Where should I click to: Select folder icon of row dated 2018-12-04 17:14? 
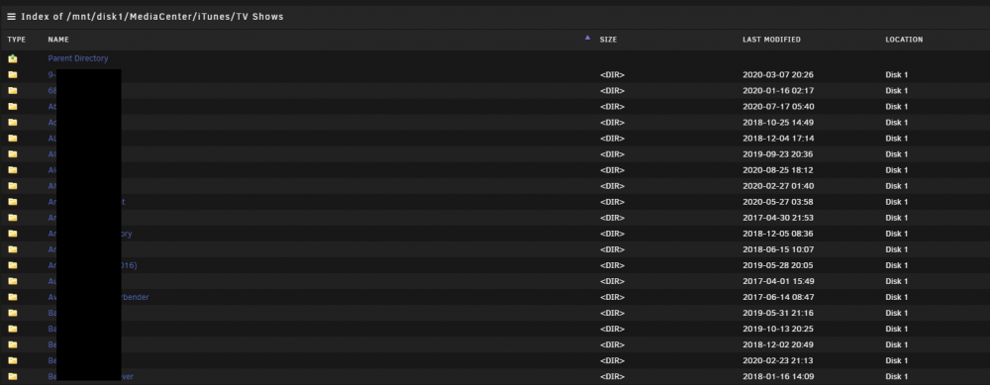13,139
